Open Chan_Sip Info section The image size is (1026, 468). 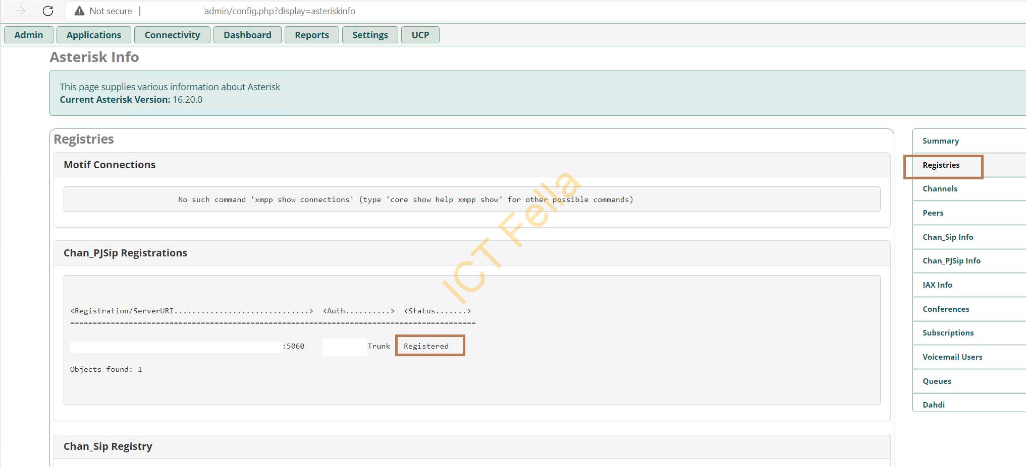pos(969,237)
